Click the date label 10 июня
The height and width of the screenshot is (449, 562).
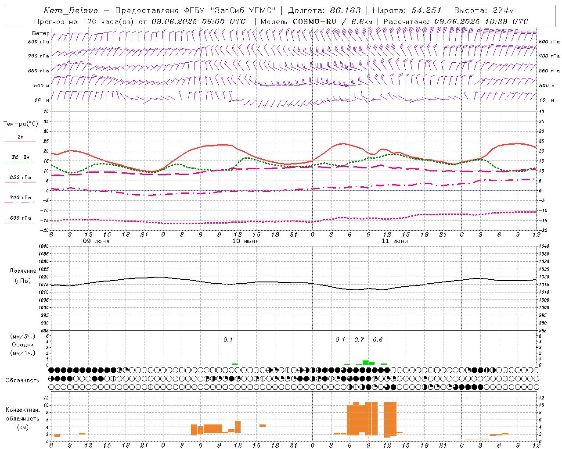pyautogui.click(x=245, y=241)
